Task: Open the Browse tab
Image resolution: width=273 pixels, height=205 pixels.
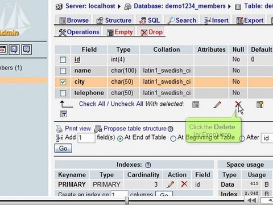Action: (x=73, y=20)
